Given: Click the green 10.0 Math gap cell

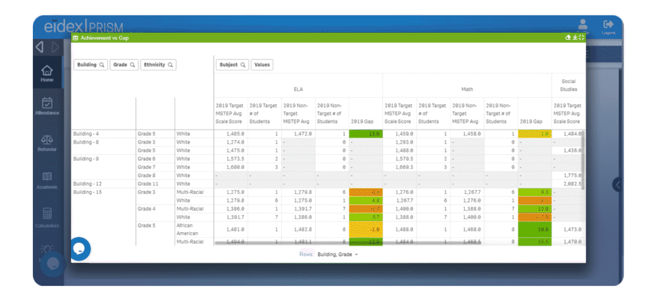Looking at the screenshot, I should pos(535,229).
